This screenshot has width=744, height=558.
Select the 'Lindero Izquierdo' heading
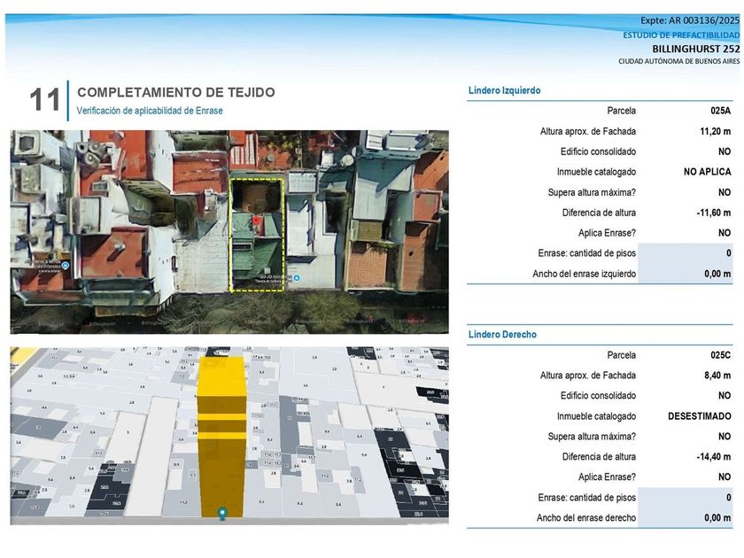click(x=504, y=90)
